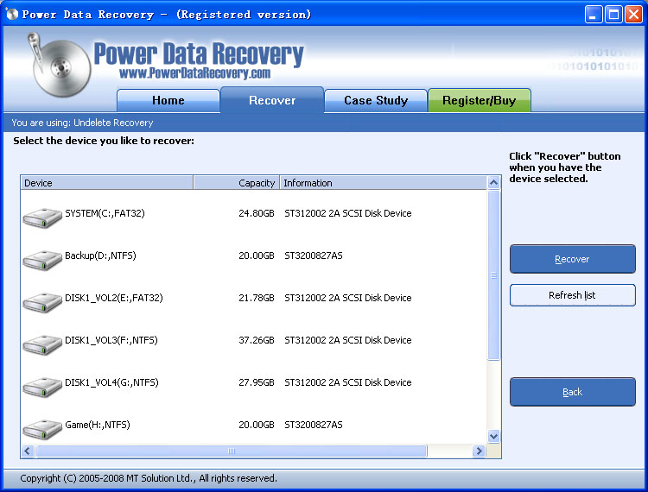Screen dimensions: 648x492
Task: Open the Home tab
Action: pos(168,100)
